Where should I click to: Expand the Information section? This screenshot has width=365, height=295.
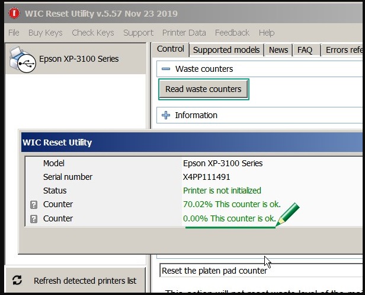point(166,115)
